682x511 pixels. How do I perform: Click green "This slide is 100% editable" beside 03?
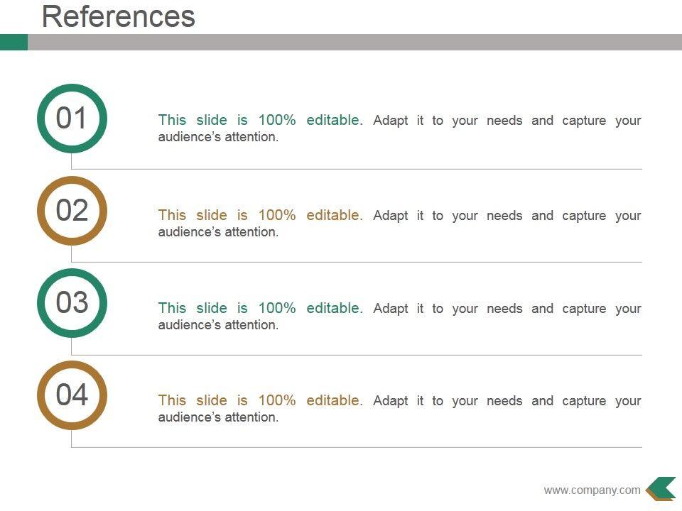260,308
